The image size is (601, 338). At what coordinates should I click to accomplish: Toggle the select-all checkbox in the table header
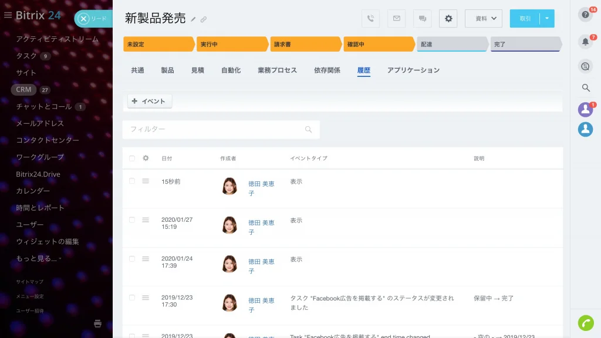coord(132,158)
